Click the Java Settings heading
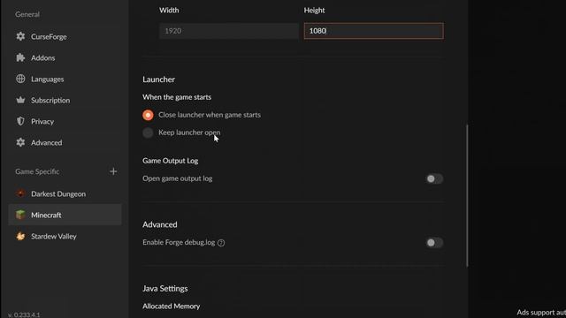Screen dimensions: 566x318 pos(165,289)
